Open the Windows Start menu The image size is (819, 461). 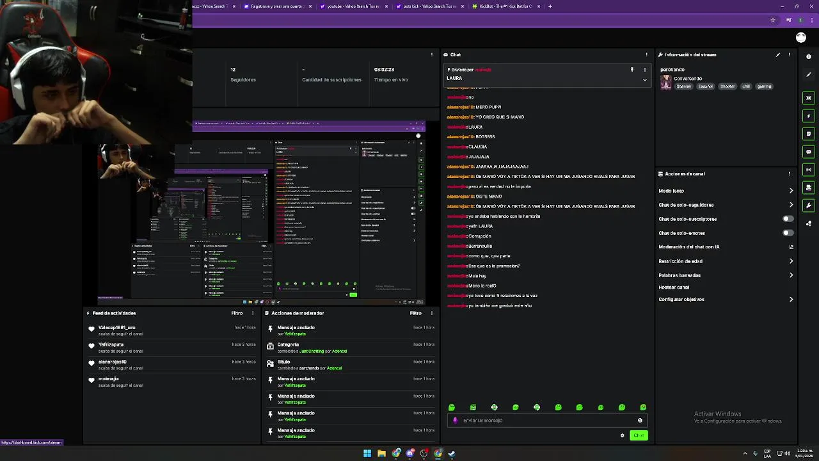click(367, 453)
